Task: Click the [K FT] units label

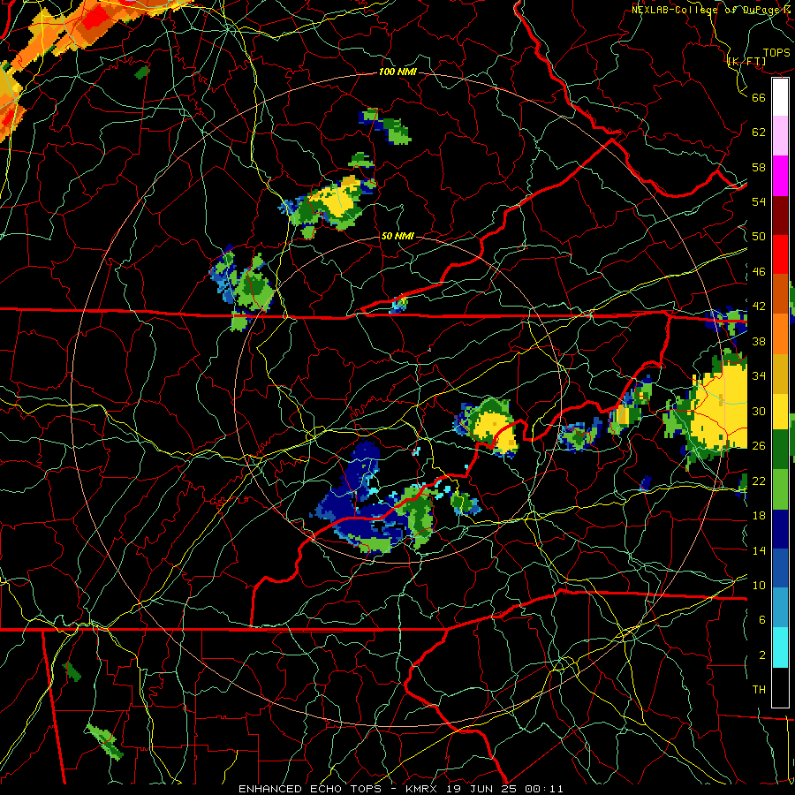Action: 746,62
